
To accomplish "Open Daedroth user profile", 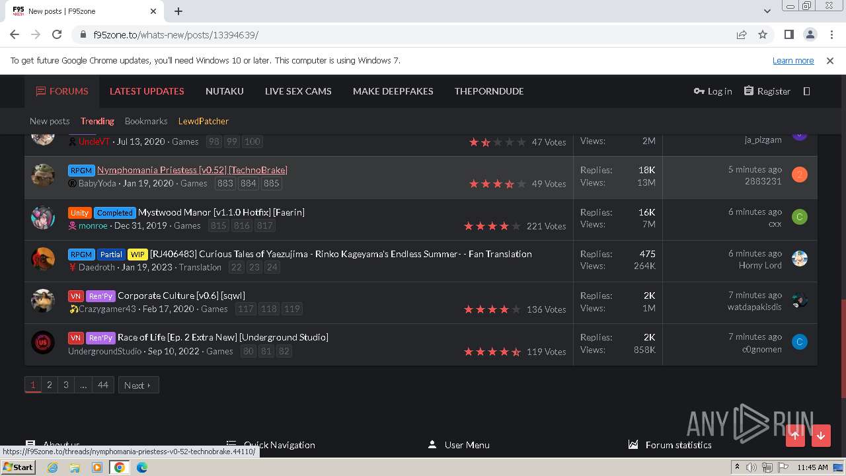I will coord(97,267).
